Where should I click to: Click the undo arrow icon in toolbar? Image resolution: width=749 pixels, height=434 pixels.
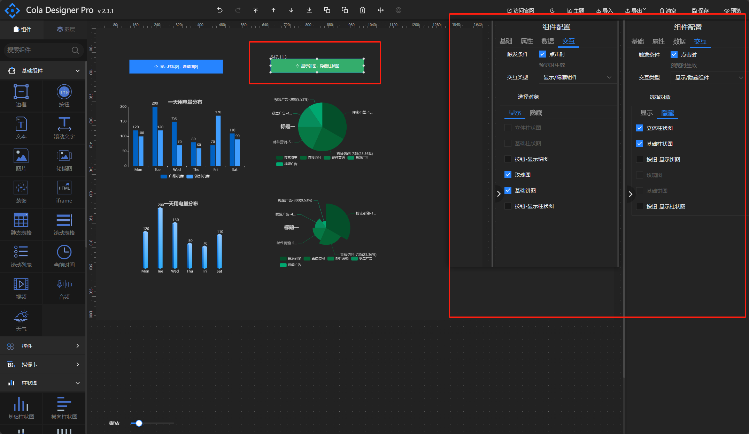220,10
